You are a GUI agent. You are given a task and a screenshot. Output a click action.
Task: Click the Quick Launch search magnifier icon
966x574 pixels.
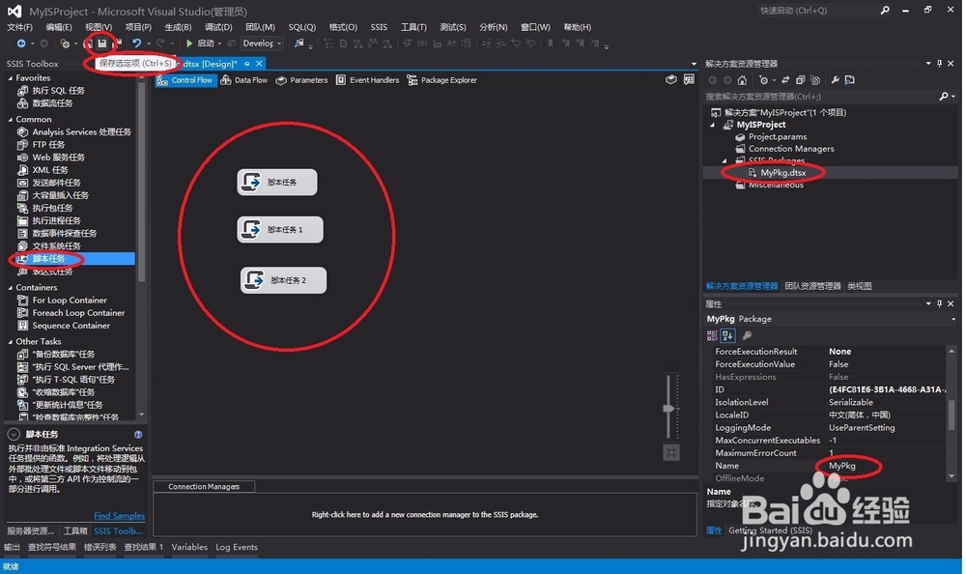(885, 10)
